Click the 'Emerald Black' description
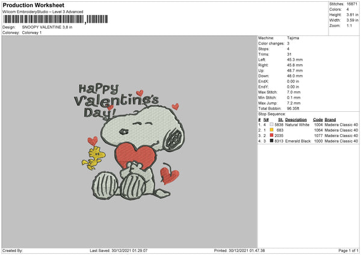Image resolution: width=361 pixels, height=255 pixels. pos(298,141)
